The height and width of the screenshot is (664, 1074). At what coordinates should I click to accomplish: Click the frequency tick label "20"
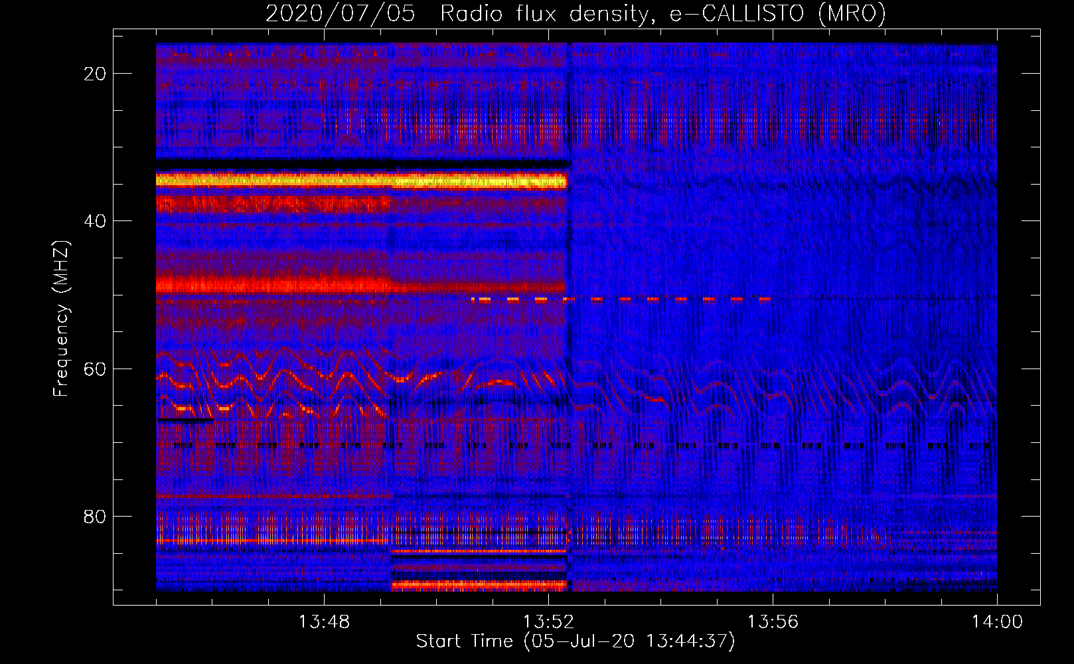(95, 74)
